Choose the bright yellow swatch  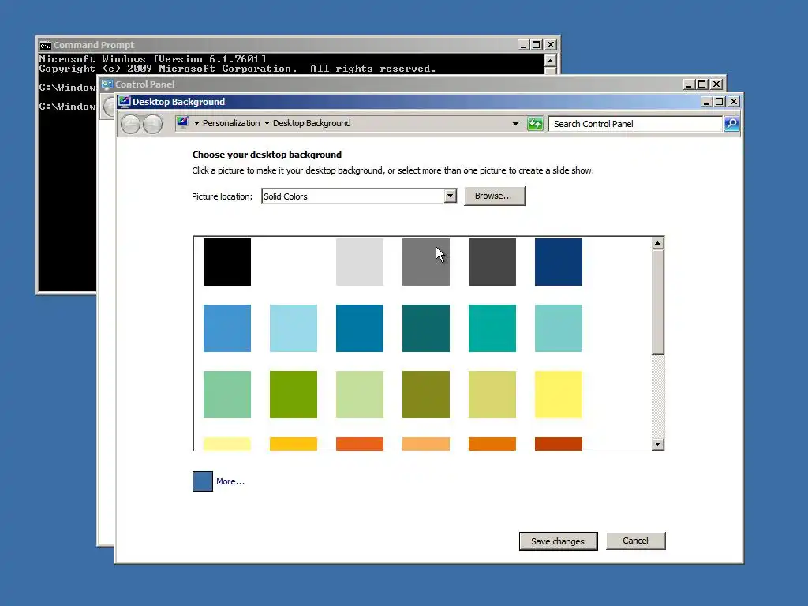[559, 395]
